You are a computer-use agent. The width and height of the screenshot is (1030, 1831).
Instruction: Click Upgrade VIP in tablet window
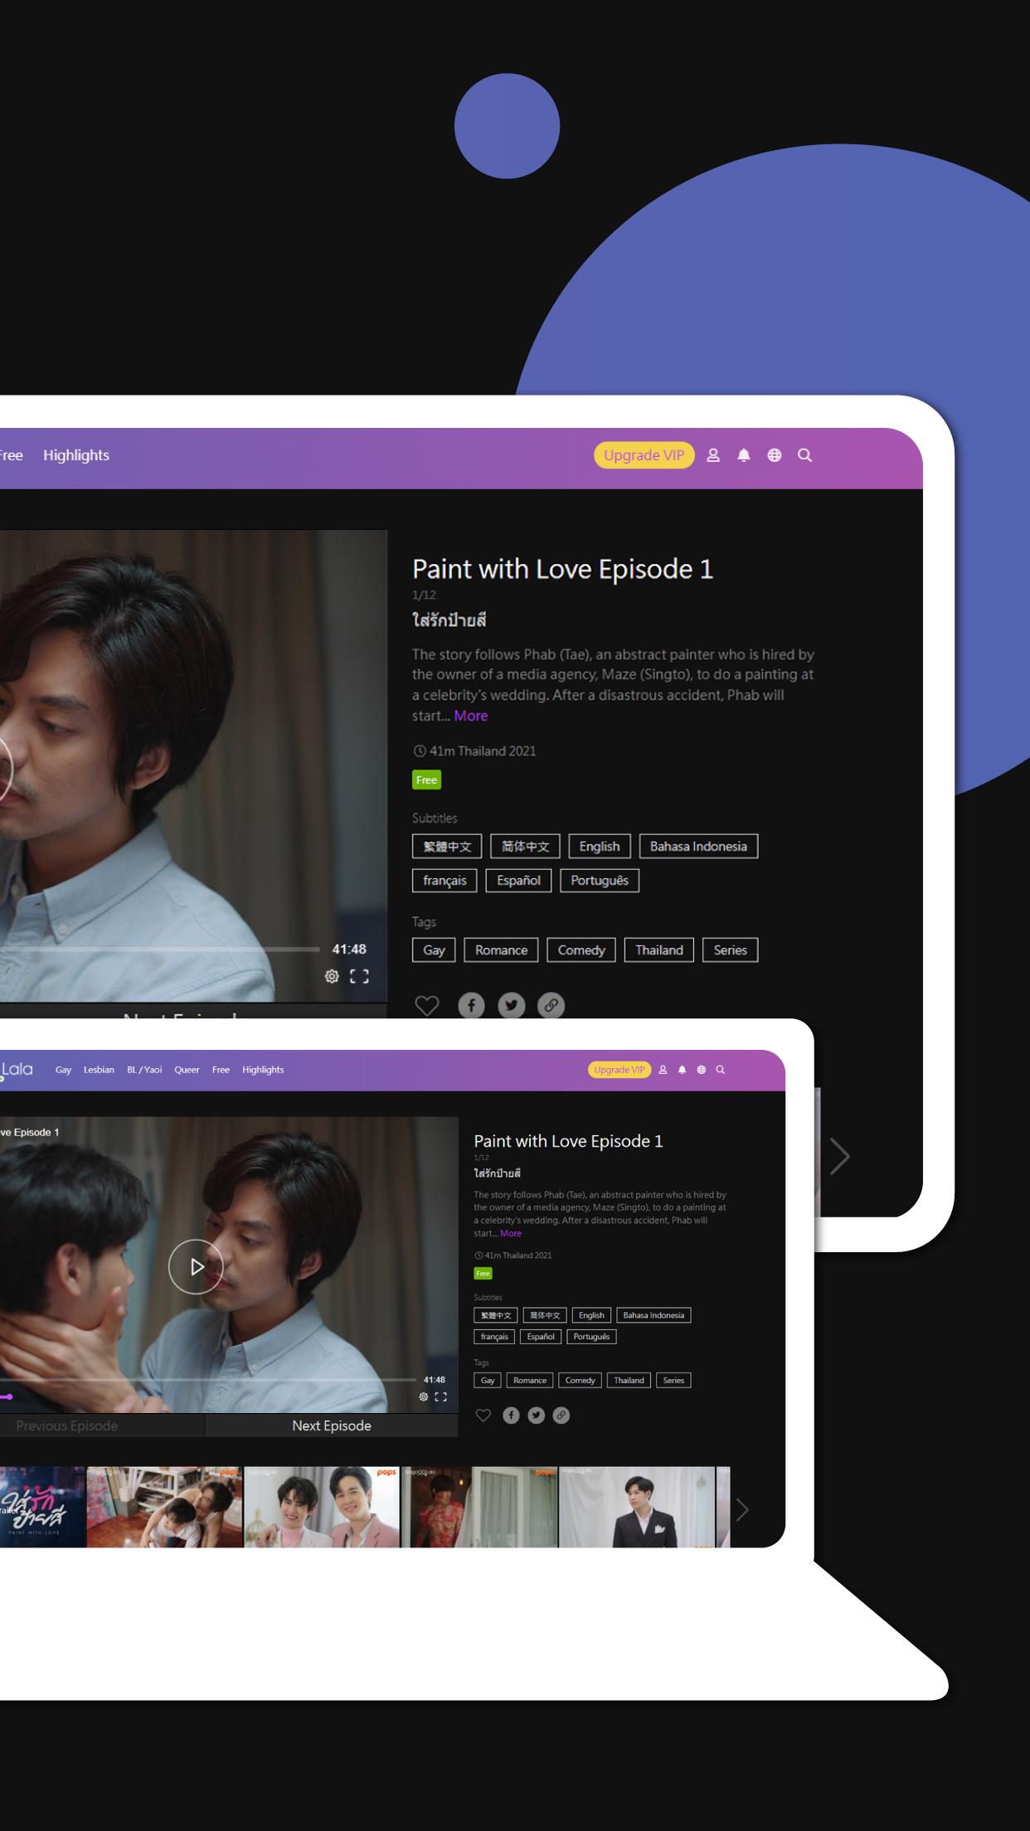point(644,455)
